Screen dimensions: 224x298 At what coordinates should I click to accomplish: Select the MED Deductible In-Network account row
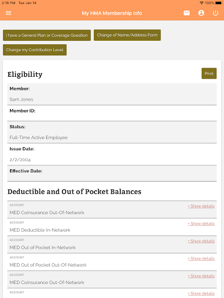pos(112,227)
